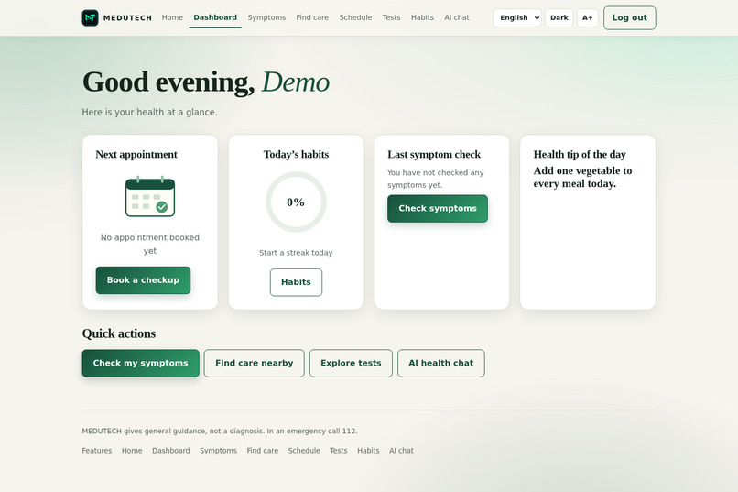
Task: Open the Features footer link
Action: 97,451
